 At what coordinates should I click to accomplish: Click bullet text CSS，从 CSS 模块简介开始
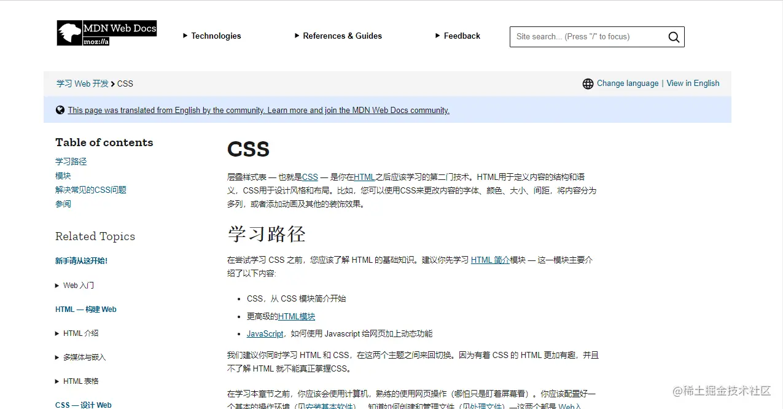pos(297,298)
